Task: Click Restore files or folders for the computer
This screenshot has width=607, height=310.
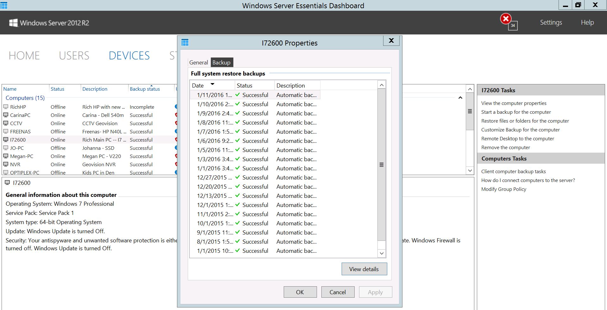Action: (525, 121)
